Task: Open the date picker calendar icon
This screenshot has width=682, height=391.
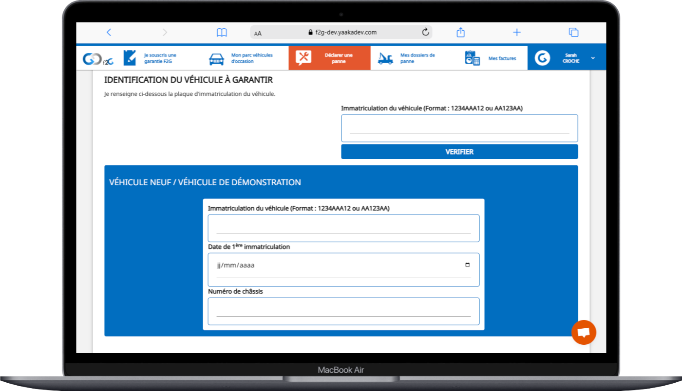Action: (x=467, y=265)
